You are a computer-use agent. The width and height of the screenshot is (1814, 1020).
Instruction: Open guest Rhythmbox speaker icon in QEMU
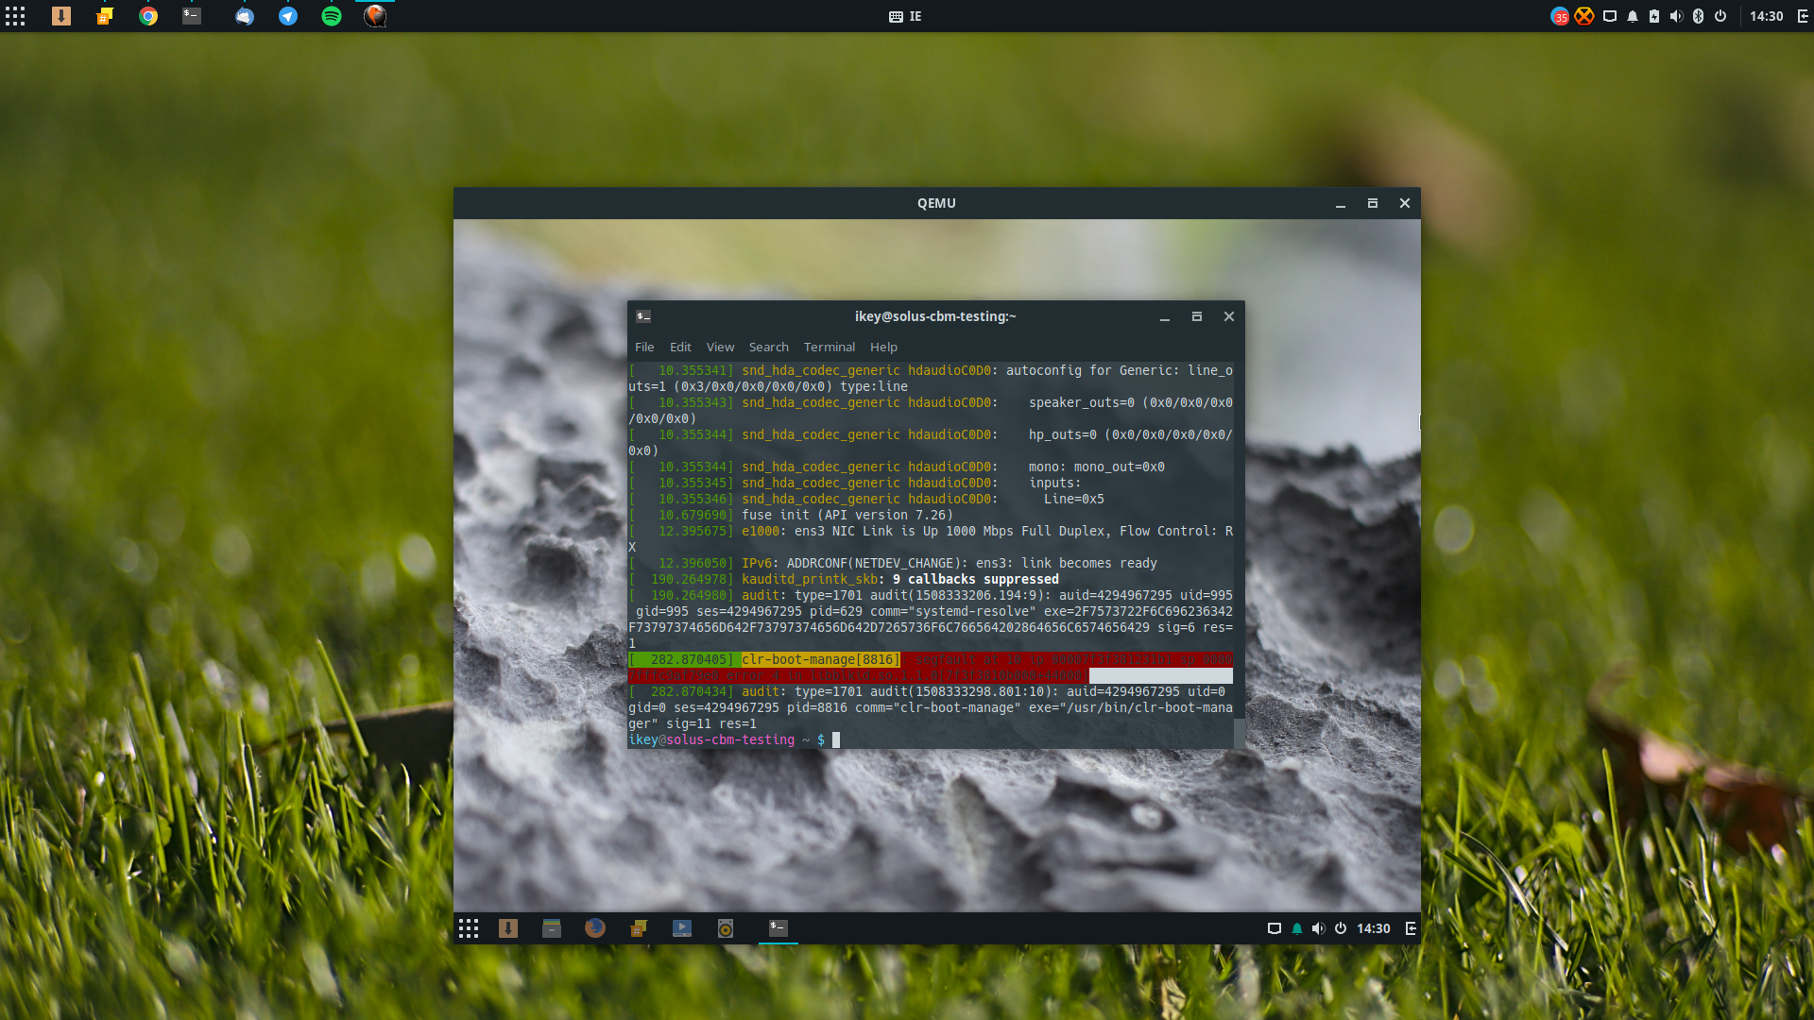pyautogui.click(x=726, y=928)
